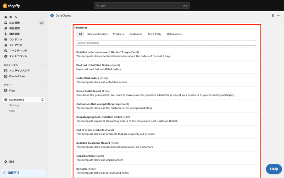Expand the 販売チャネル section chevron
This screenshot has width=284, height=178.
(x=43, y=65)
